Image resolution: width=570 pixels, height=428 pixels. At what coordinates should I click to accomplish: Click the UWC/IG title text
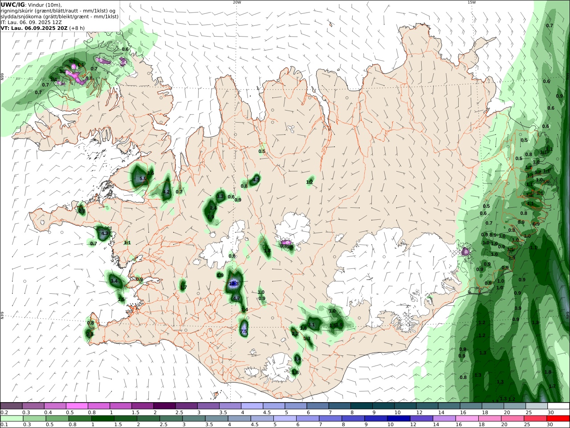tap(13, 4)
